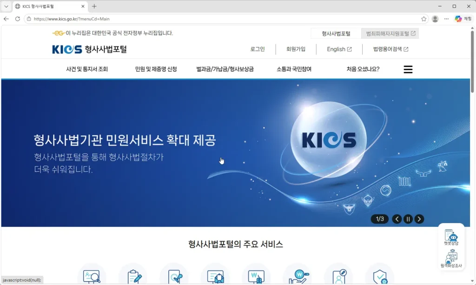Click the KICS 형사사법포털 logo

click(89, 49)
